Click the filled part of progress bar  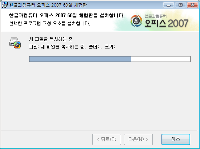pos(80,59)
